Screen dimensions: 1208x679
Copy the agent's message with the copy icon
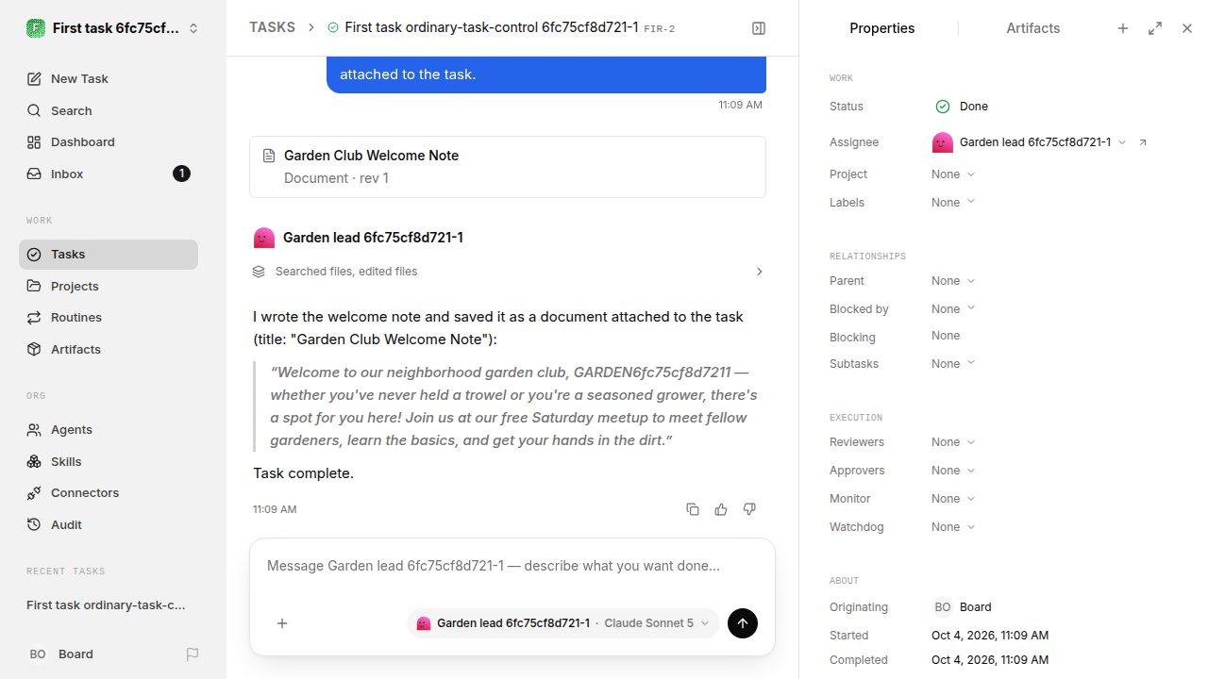point(693,509)
